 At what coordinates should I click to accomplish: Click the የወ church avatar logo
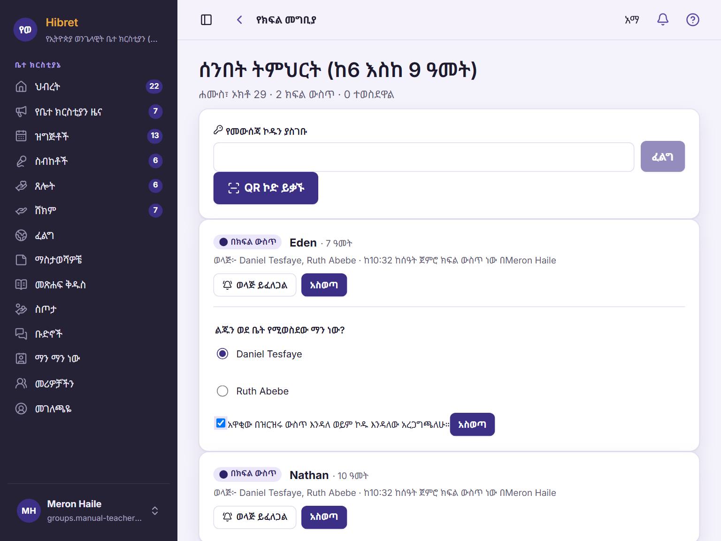[25, 30]
